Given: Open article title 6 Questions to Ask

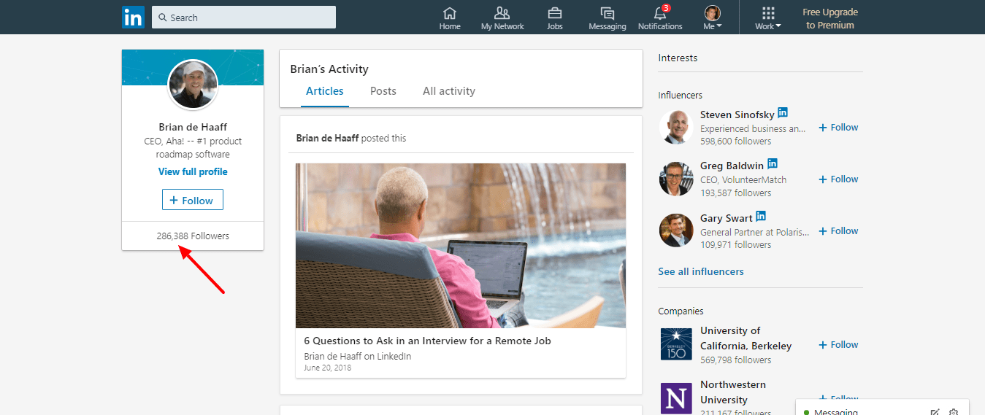Looking at the screenshot, I should click(x=428, y=341).
